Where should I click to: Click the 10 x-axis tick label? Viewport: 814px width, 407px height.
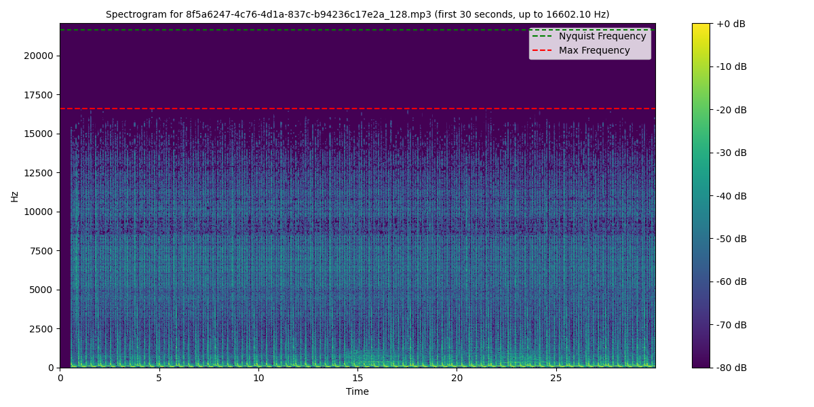(x=258, y=378)
